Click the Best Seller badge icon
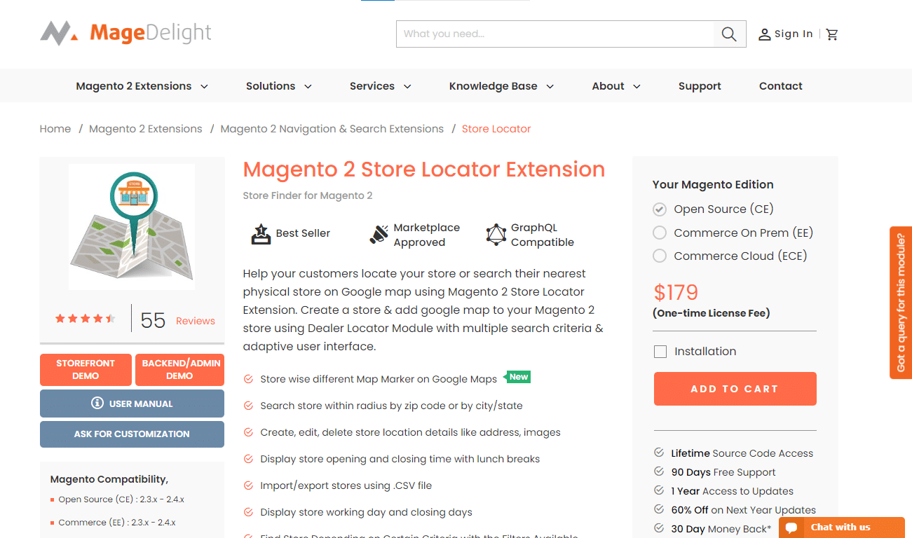 coord(261,234)
